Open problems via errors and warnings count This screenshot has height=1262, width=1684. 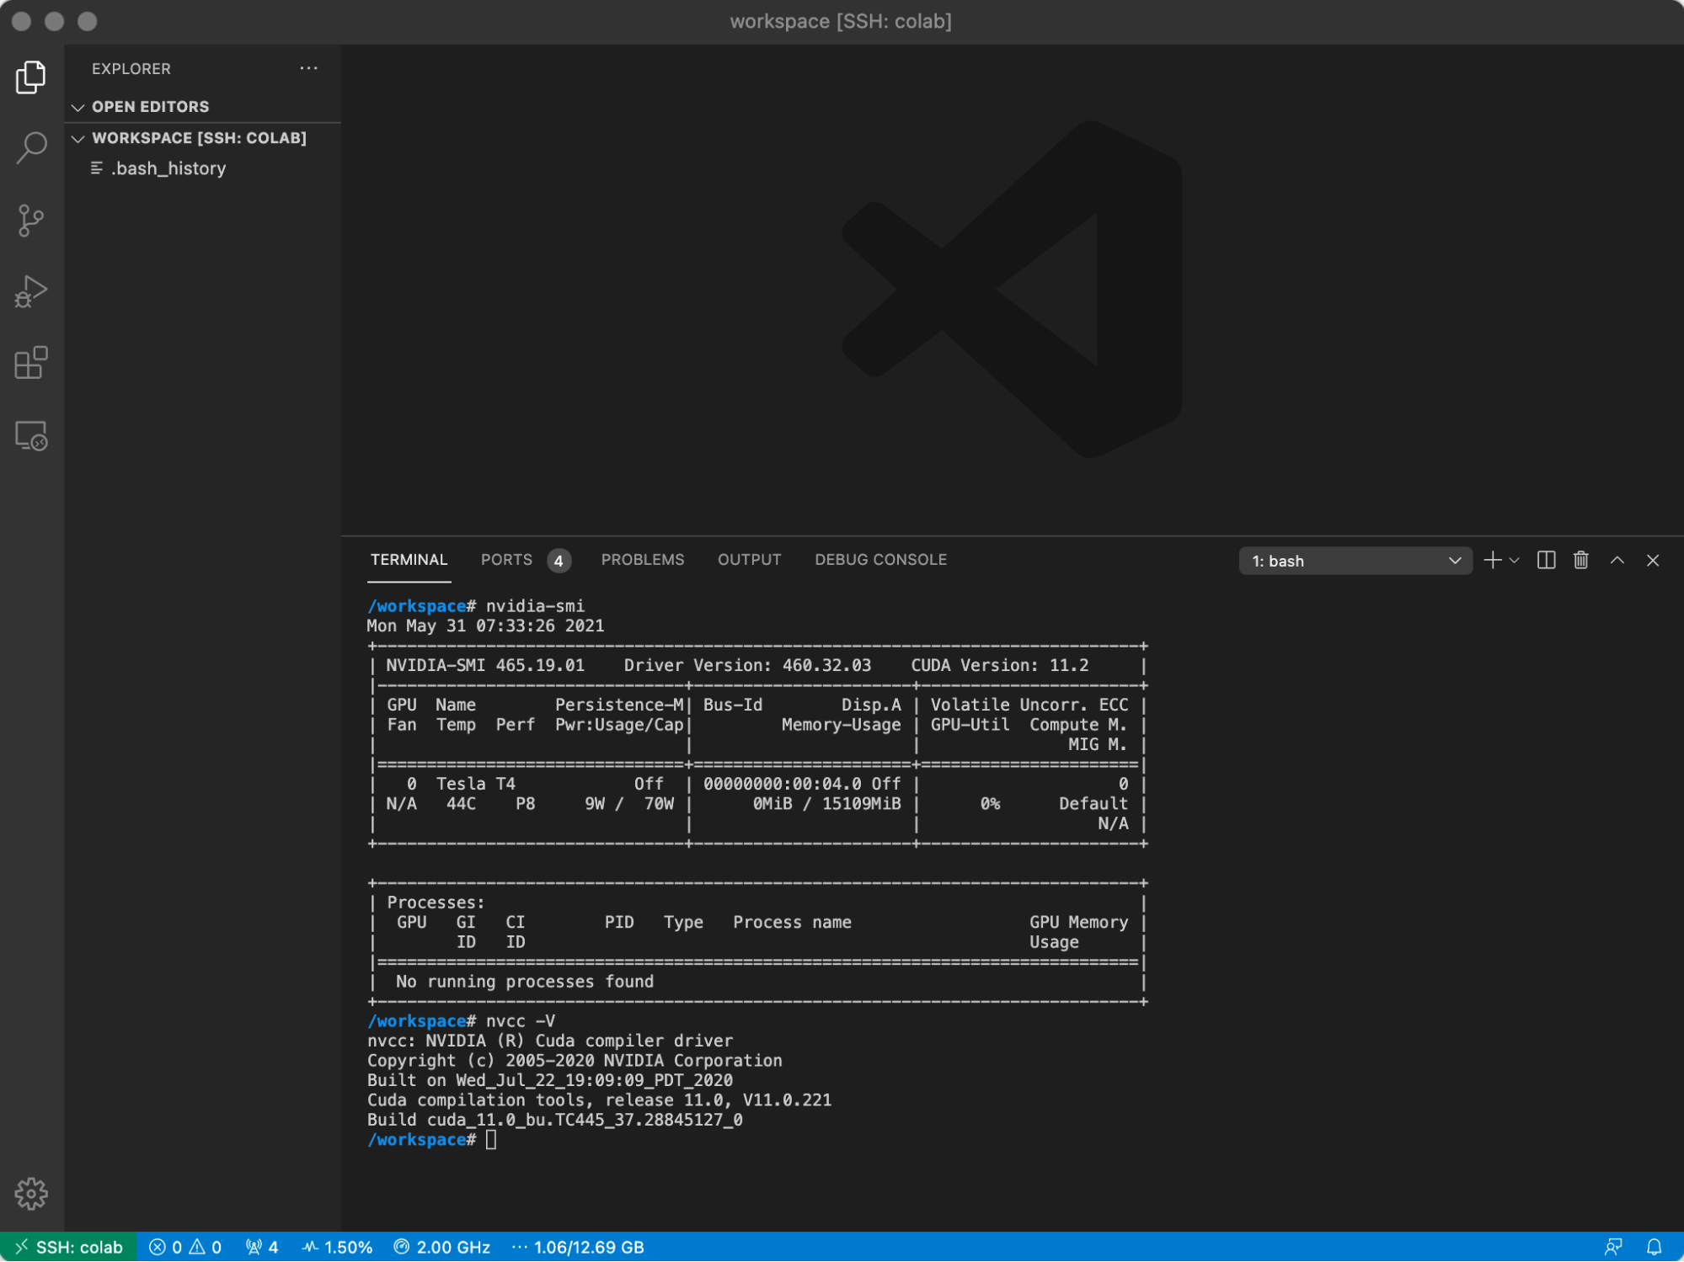[x=185, y=1247]
